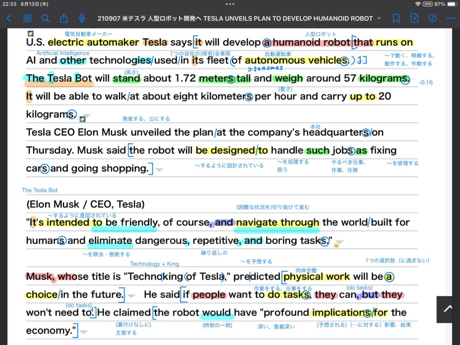460x345 pixels.
Task: Tap the highlighted 'physical work'
Action: (317, 276)
